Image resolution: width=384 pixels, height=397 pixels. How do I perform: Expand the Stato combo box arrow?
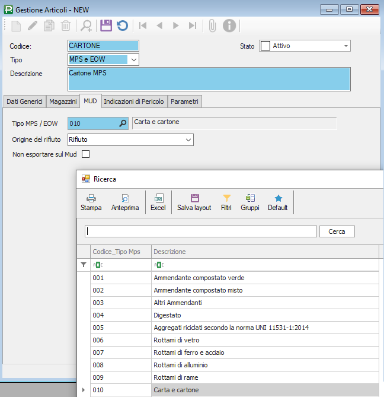click(345, 46)
